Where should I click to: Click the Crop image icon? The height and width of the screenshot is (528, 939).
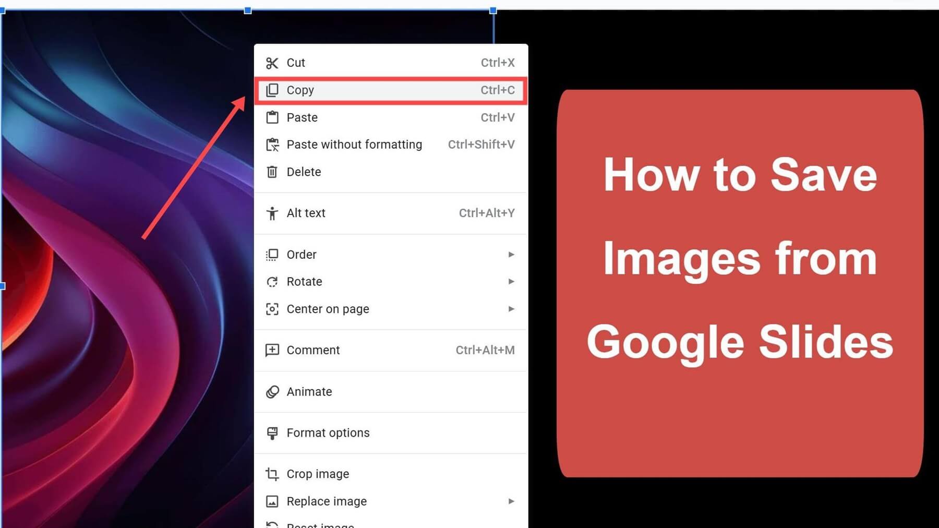[x=272, y=474]
